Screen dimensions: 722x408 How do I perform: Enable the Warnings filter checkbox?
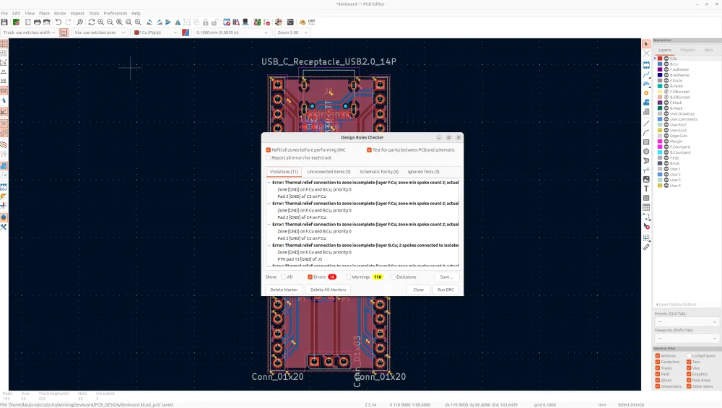point(349,277)
